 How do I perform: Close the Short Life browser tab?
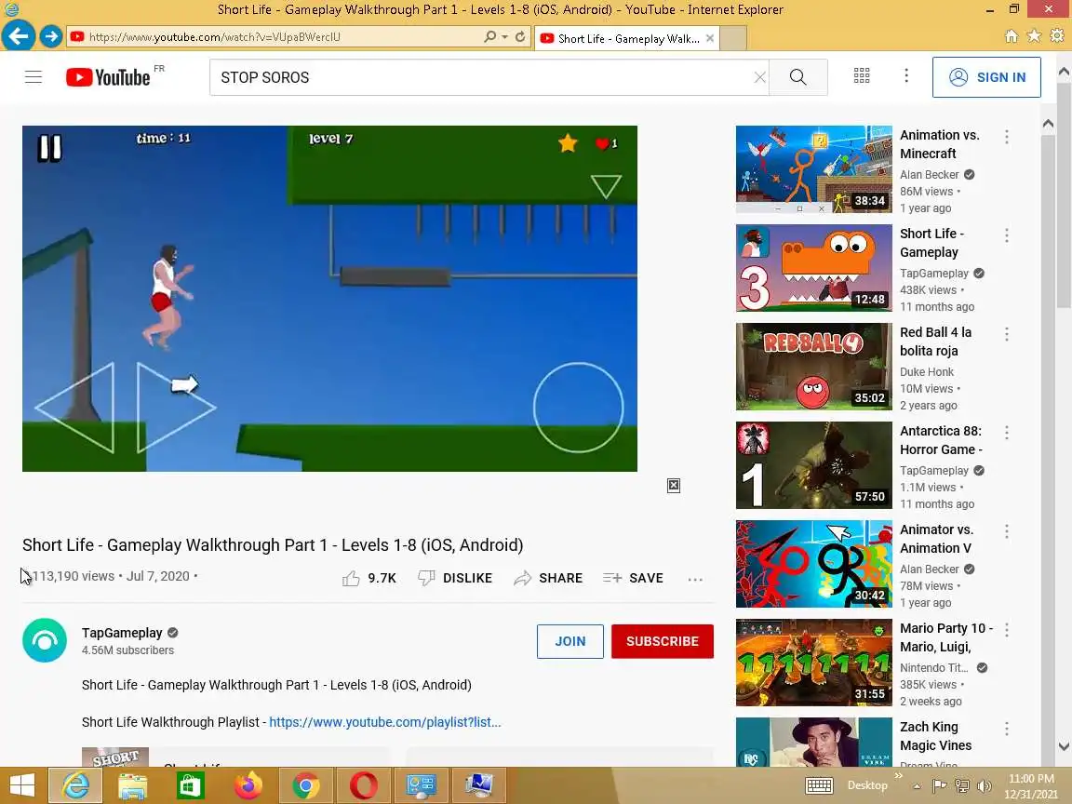pos(710,38)
